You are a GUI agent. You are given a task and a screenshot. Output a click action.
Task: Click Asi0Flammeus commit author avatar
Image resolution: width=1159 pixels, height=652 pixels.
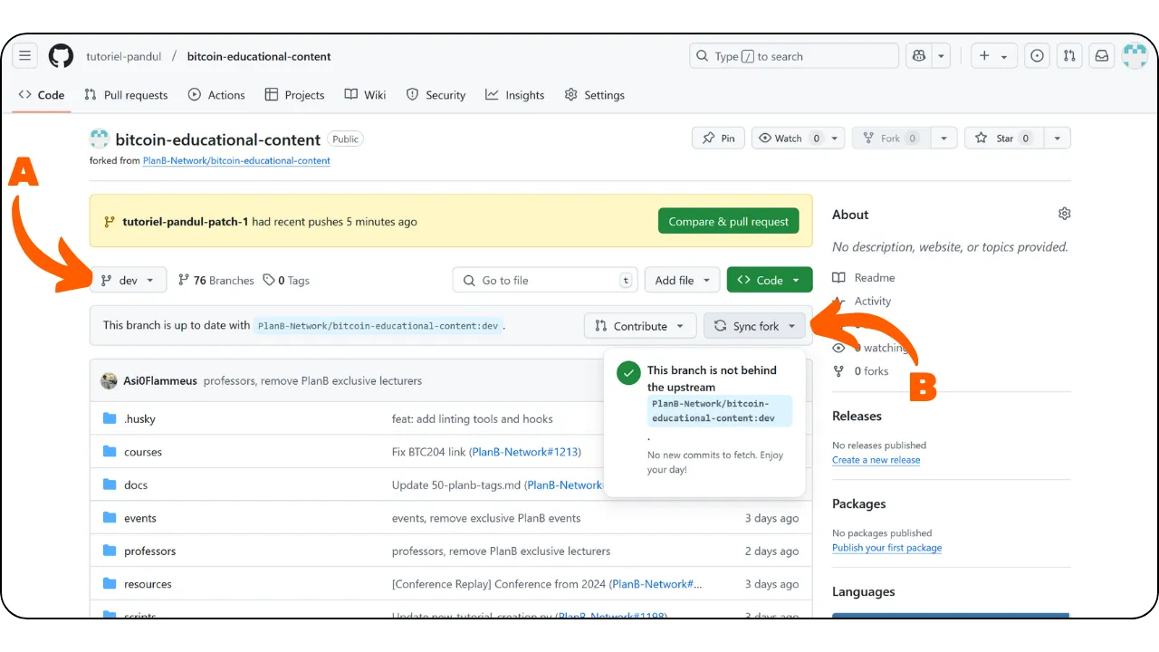109,381
